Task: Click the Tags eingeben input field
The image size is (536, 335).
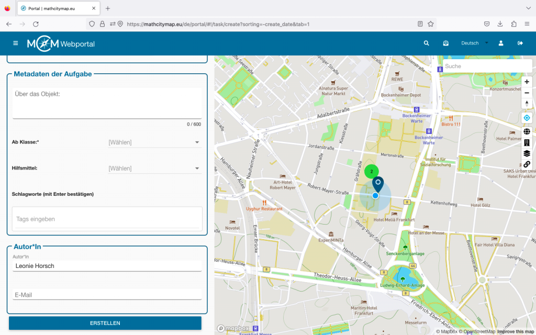Action: click(107, 219)
